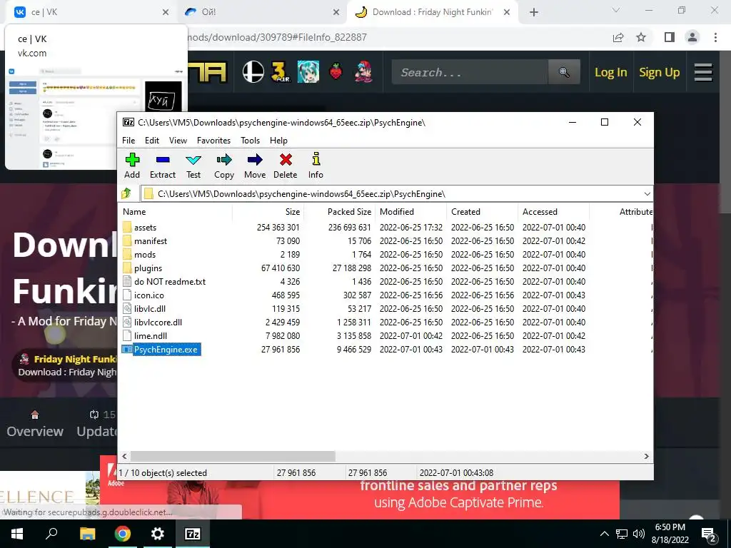The image size is (731, 548).
Task: Open the File menu in 7-Zip
Action: point(128,141)
